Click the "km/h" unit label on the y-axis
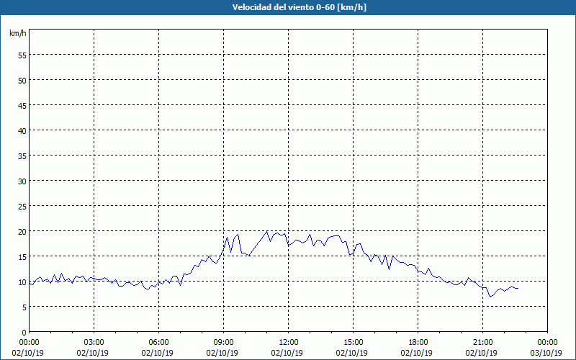Image resolution: width=576 pixels, height=360 pixels. [18, 33]
